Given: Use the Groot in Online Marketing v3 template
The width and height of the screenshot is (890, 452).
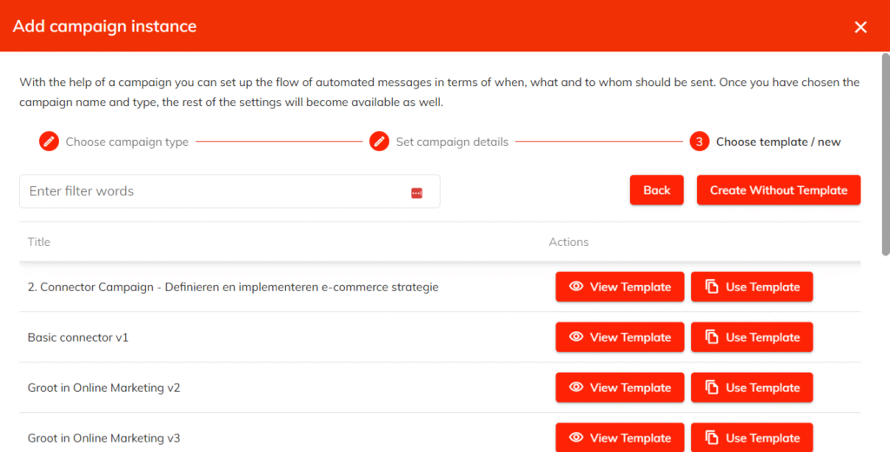Looking at the screenshot, I should [752, 438].
